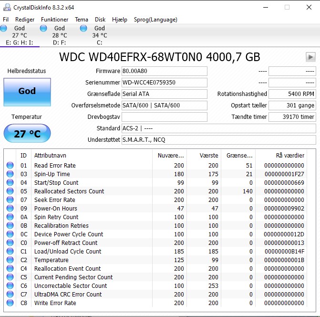Open the Disk menu
The image size is (320, 317).
point(100,20)
